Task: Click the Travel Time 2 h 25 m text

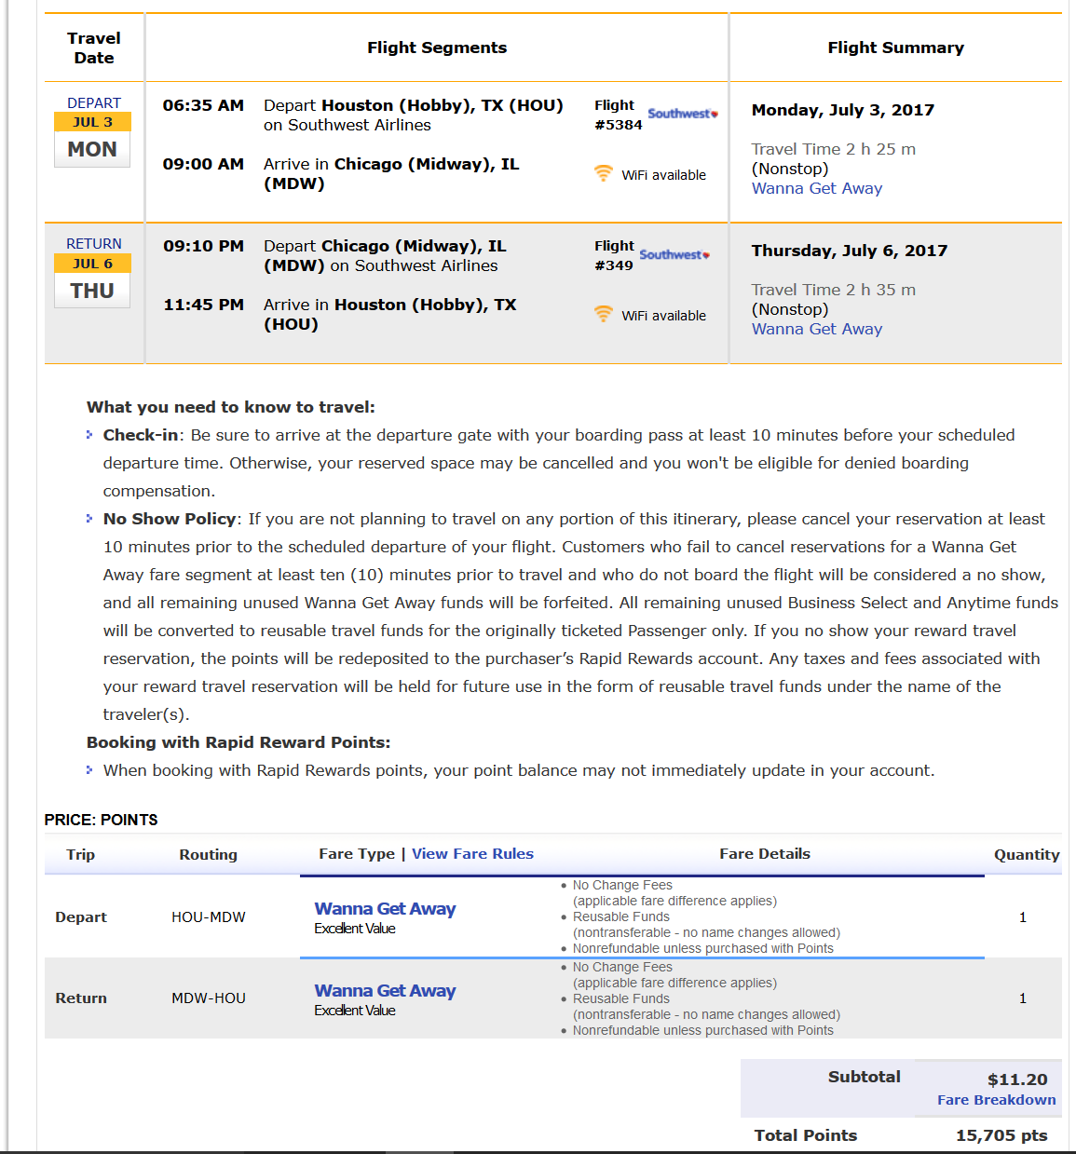Action: [x=834, y=149]
